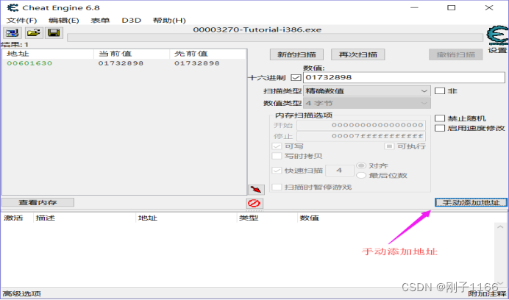509x300 pixels.
Task: Click 高级选项 in the status bar
Action: [x=22, y=294]
